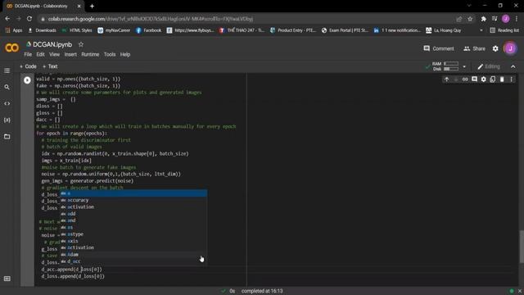Screen dimensions: 524x295
Task: Open the RAM and Disk resources dropdown
Action: click(464, 66)
